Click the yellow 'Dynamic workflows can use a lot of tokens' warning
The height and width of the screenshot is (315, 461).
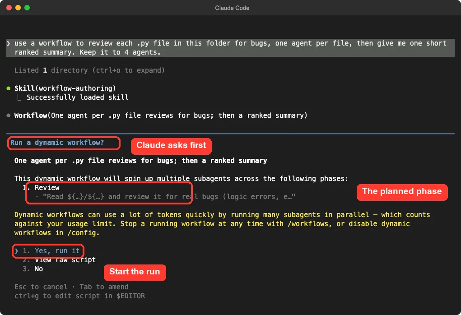(x=222, y=224)
